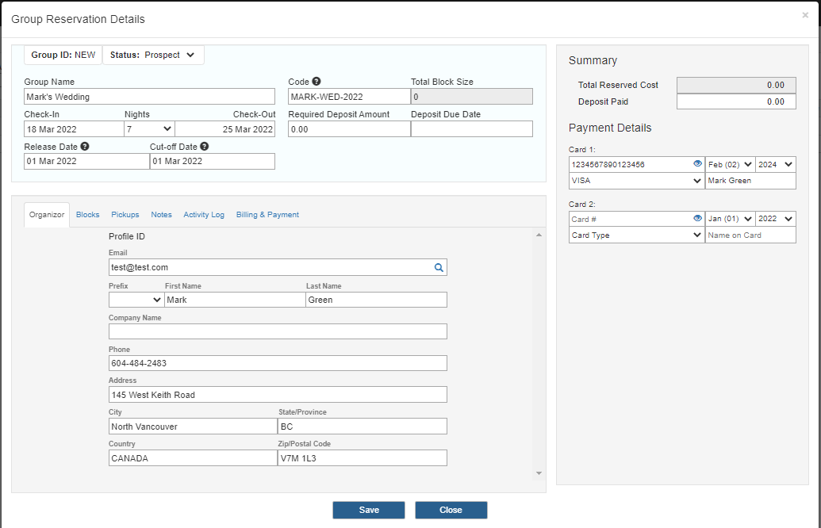Switch to the Blocks tab

coord(87,215)
